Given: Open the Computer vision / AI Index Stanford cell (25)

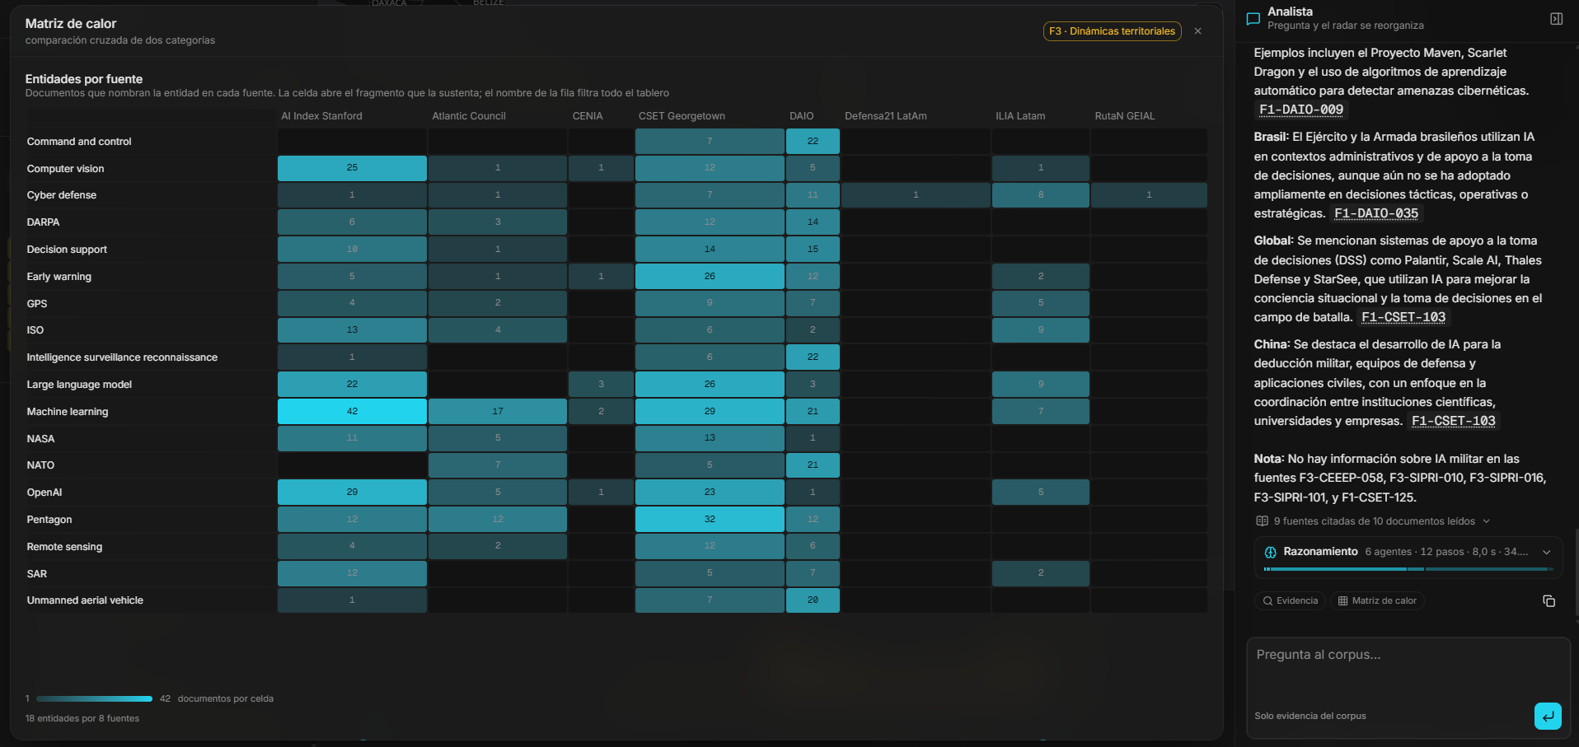Looking at the screenshot, I should 352,168.
